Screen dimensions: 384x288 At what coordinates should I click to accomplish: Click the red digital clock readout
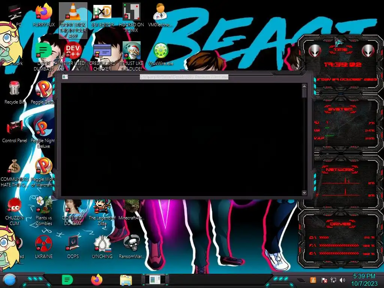point(343,64)
